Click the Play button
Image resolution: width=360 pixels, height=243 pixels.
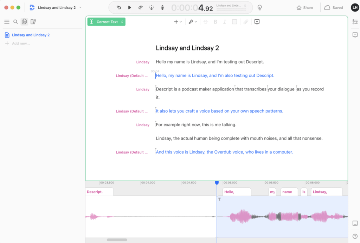(x=129, y=7)
